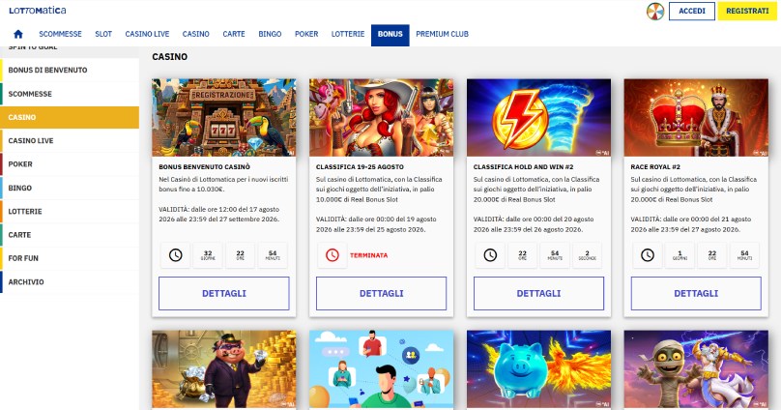The height and width of the screenshot is (410, 781).
Task: Open the Slot section in top menu
Action: coord(103,34)
